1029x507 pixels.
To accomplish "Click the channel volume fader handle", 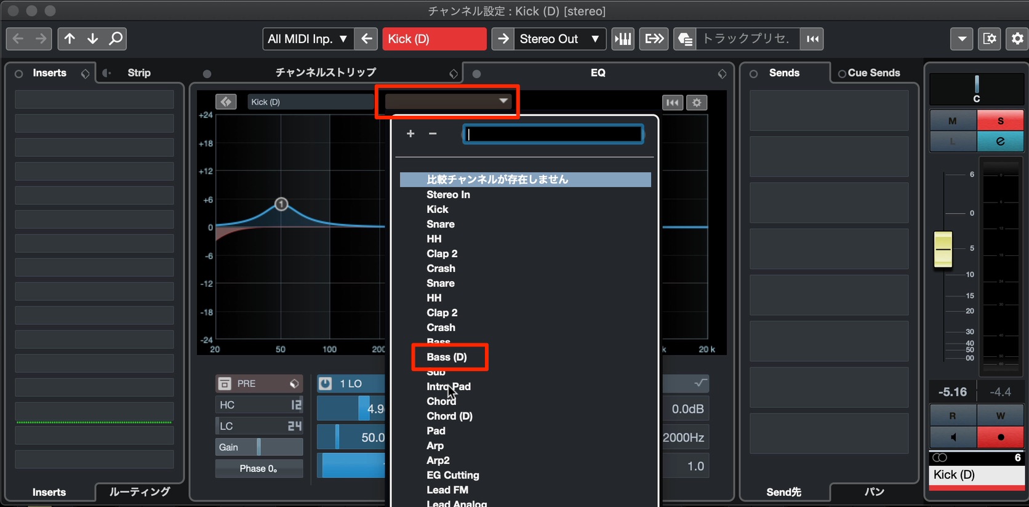I will (943, 249).
